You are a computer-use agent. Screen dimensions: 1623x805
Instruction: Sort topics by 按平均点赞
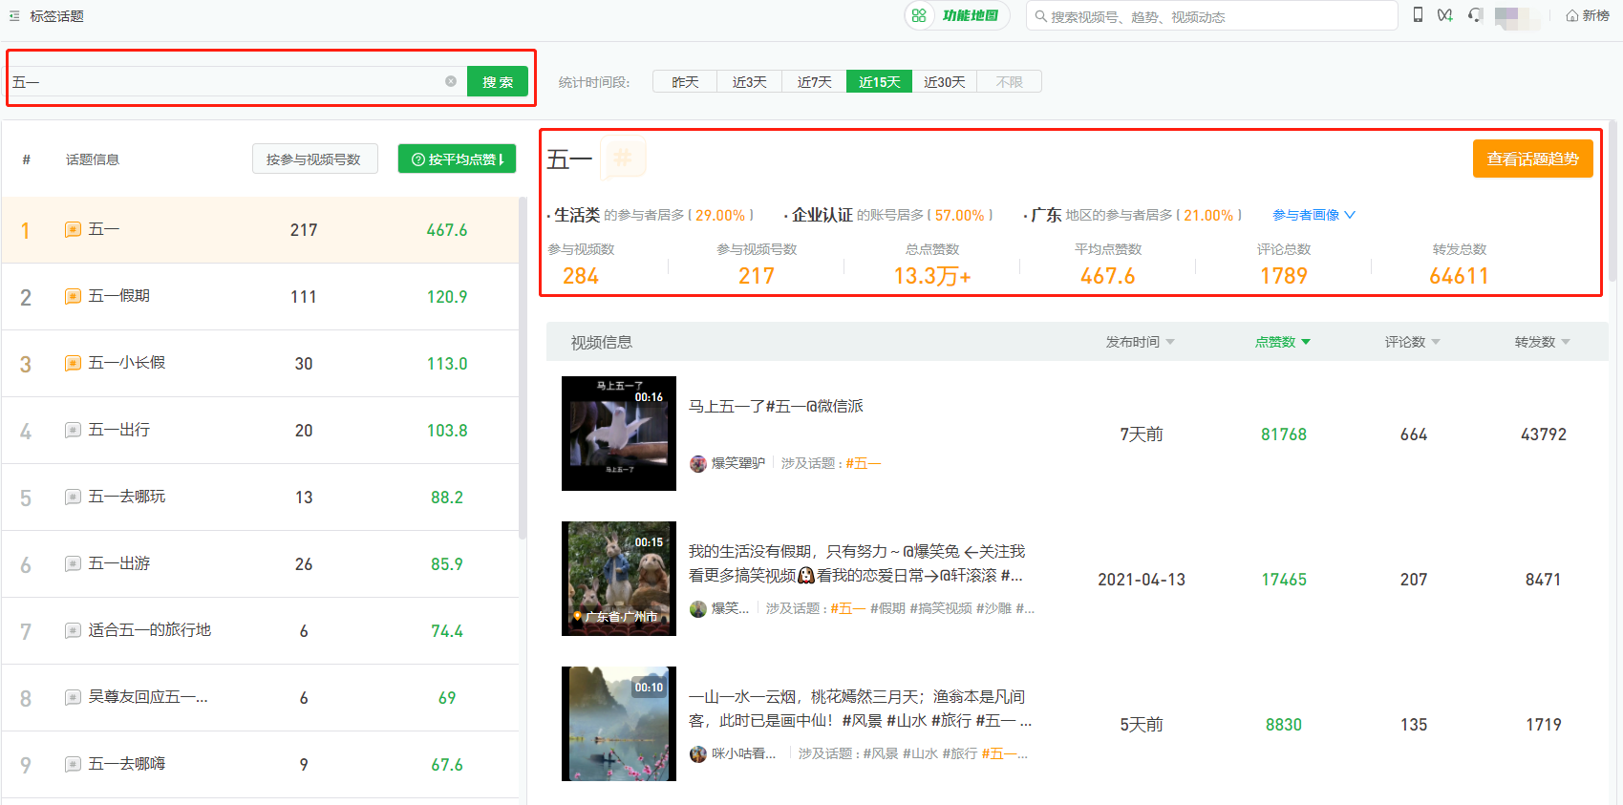tap(457, 159)
